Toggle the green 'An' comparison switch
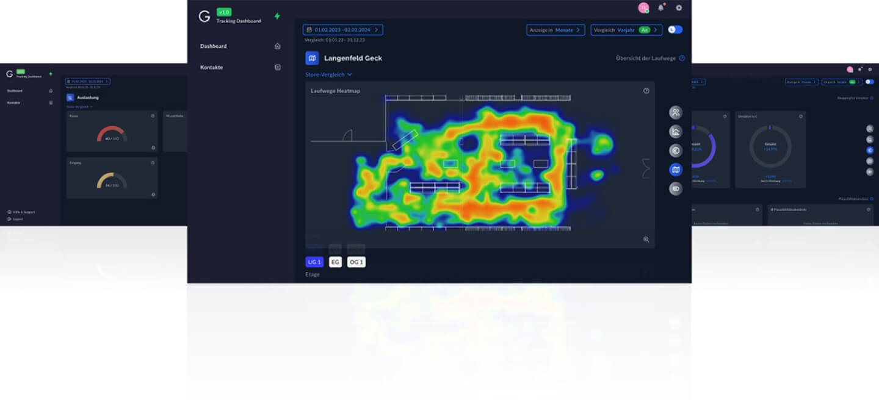 click(x=644, y=30)
